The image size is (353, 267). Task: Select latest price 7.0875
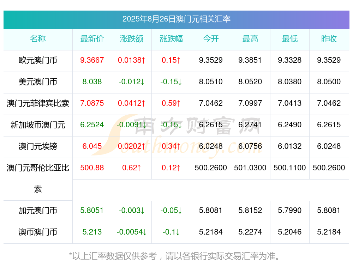point(92,103)
